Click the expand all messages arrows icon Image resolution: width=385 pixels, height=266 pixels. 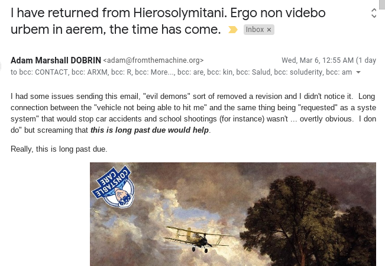click(373, 13)
